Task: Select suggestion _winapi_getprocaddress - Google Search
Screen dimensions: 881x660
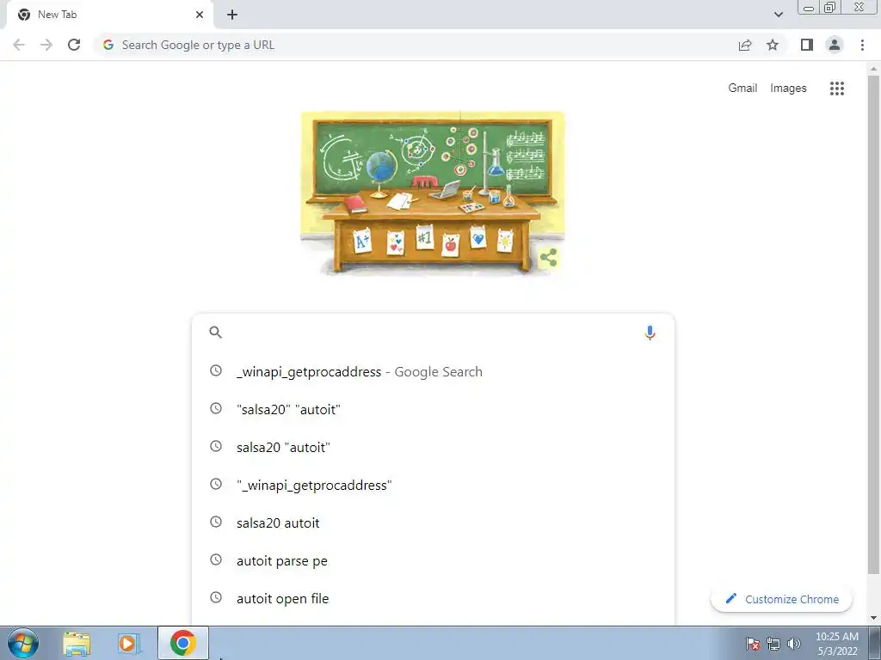Action: [433, 371]
